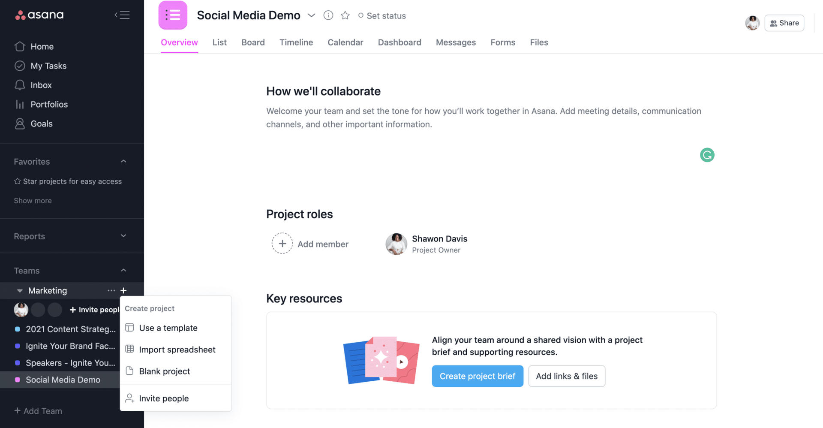
Task: Open project actions dropdown next to title
Action: click(312, 15)
